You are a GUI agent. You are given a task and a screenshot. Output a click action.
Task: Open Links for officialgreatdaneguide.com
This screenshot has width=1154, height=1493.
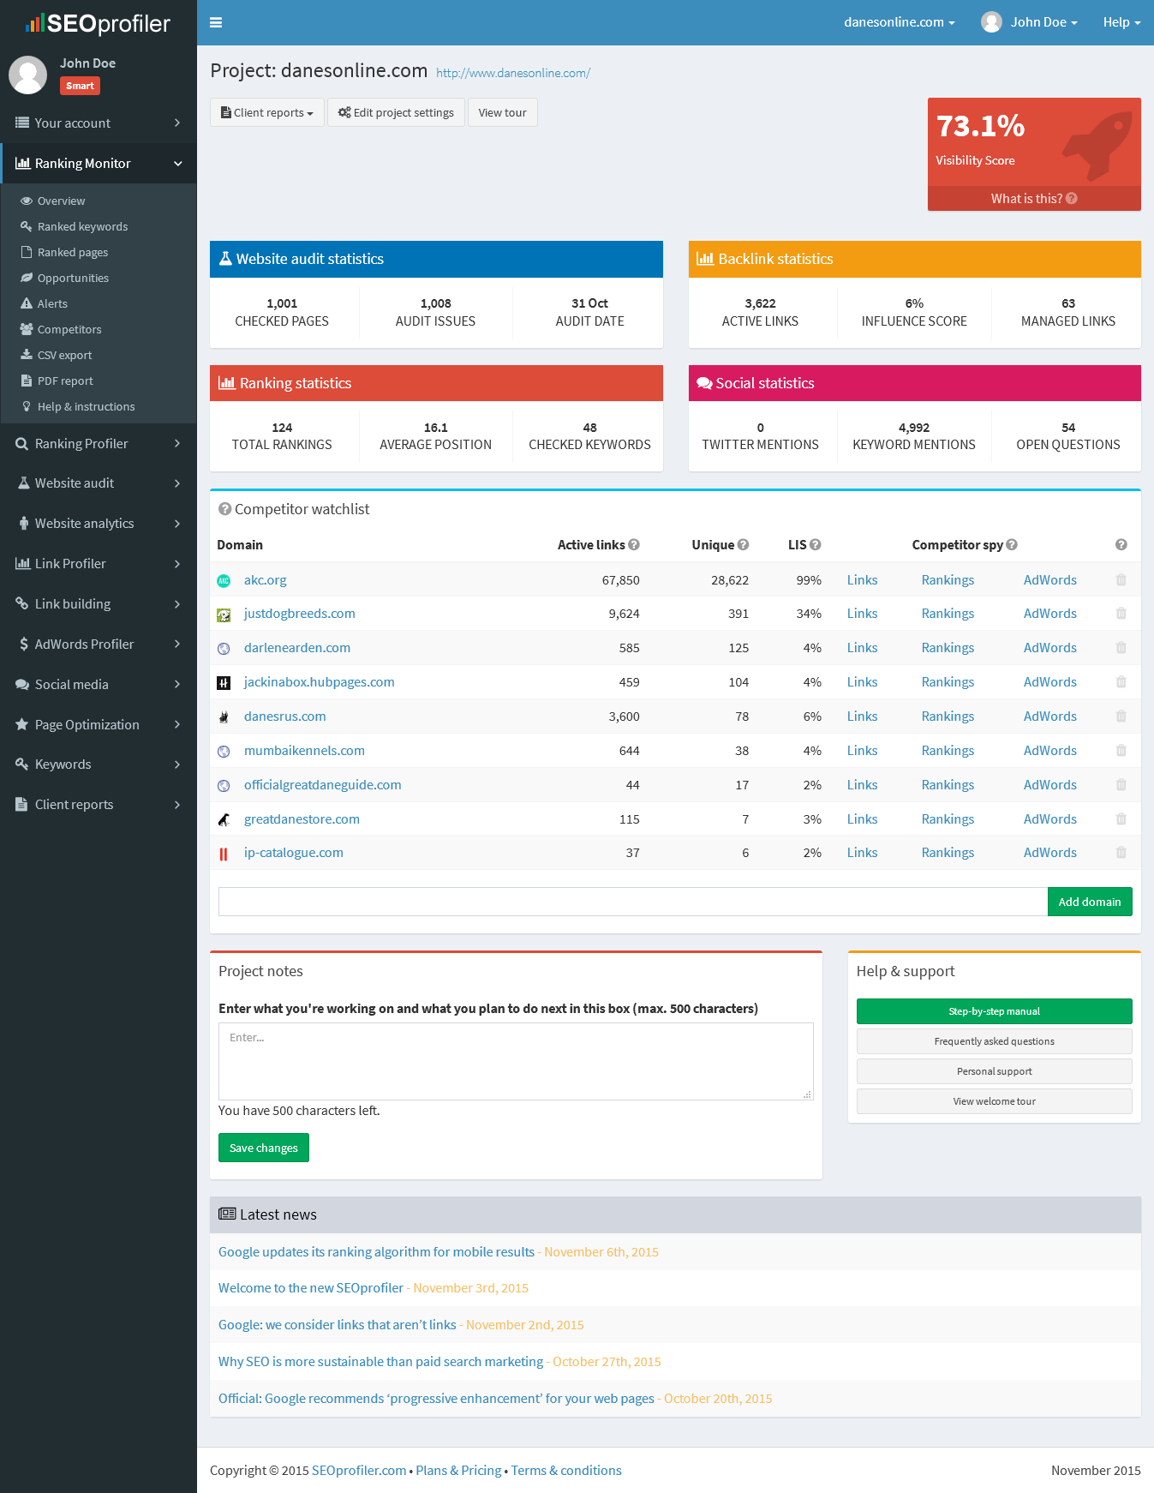862,785
